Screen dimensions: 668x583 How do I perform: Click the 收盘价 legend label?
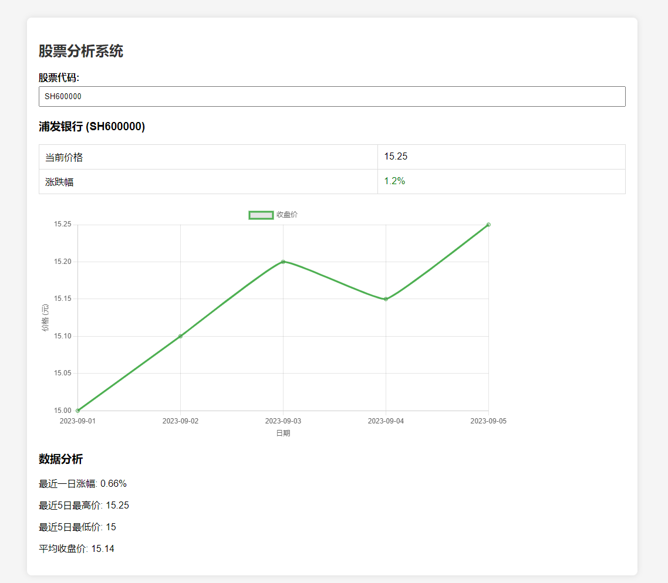[x=287, y=215]
